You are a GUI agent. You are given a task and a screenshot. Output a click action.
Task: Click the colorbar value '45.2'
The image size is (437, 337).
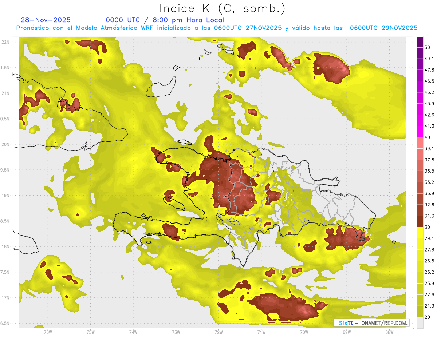(429, 92)
